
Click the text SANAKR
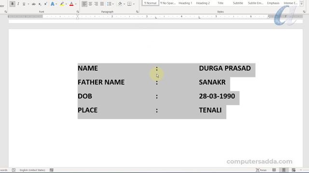[x=212, y=82]
